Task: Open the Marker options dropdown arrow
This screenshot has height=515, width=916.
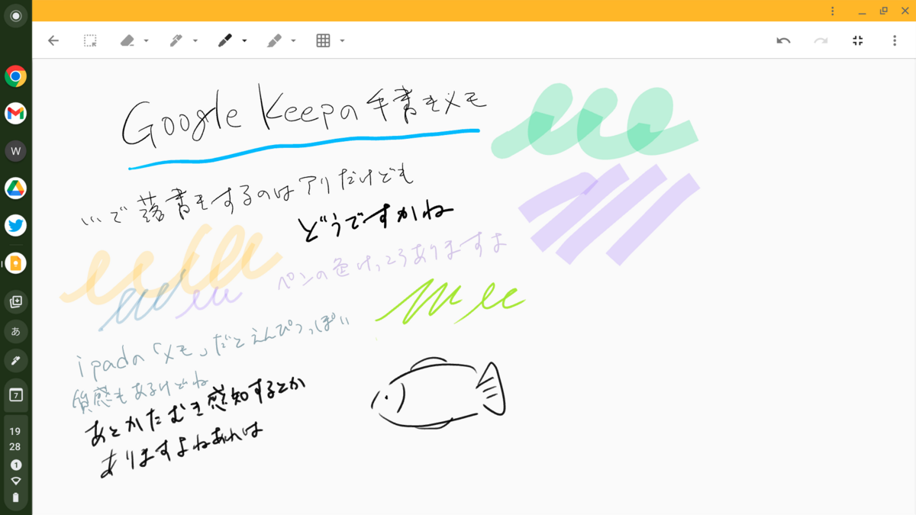Action: click(244, 41)
